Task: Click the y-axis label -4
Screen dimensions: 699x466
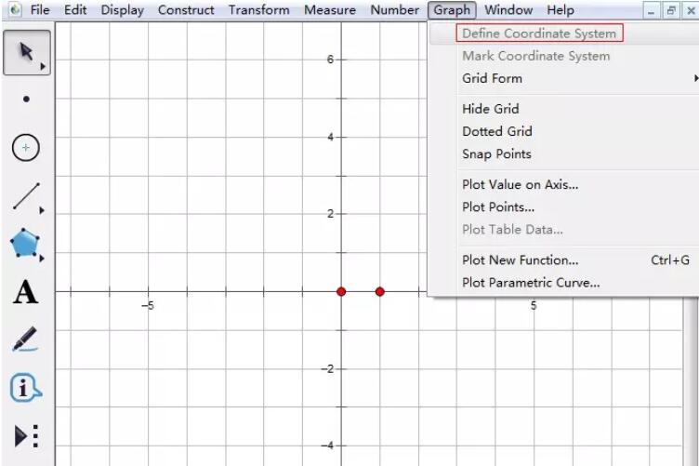Action: pos(327,446)
